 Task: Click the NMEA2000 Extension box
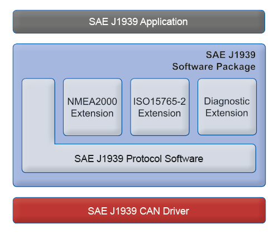click(93, 107)
